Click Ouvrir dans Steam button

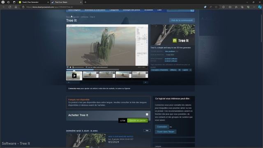coord(166,132)
